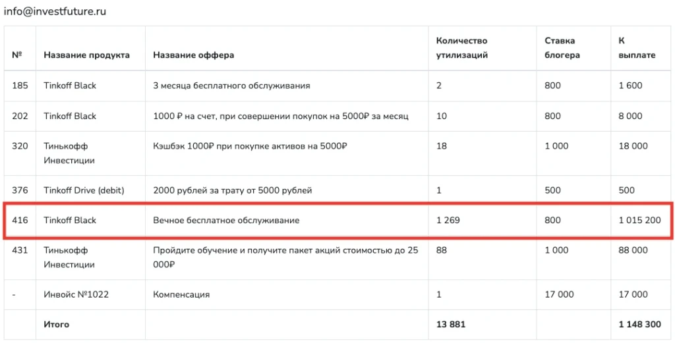Select row number 320
Viewport: 675px width, 343px height.
[20, 146]
